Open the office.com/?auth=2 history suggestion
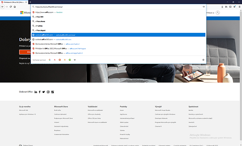The height and width of the screenshot is (146, 242). pyautogui.click(x=118, y=44)
